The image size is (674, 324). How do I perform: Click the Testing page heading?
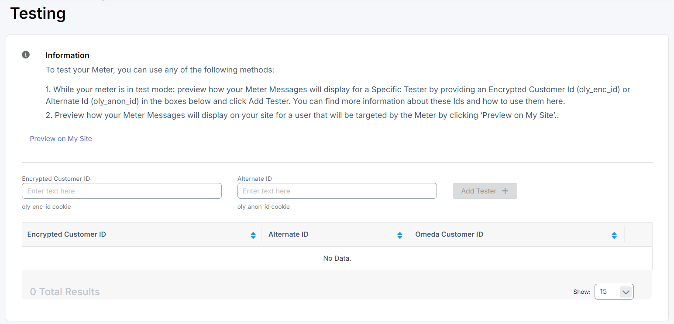[38, 13]
